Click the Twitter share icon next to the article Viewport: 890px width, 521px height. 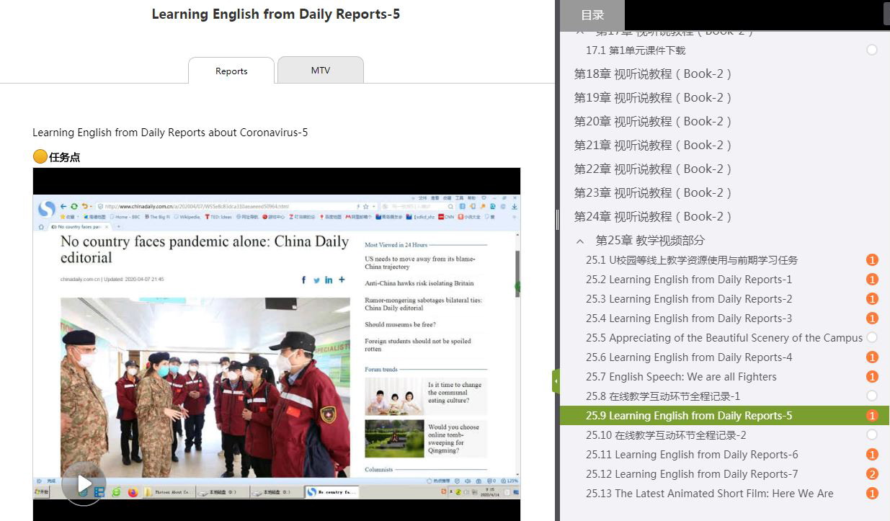[x=316, y=280]
